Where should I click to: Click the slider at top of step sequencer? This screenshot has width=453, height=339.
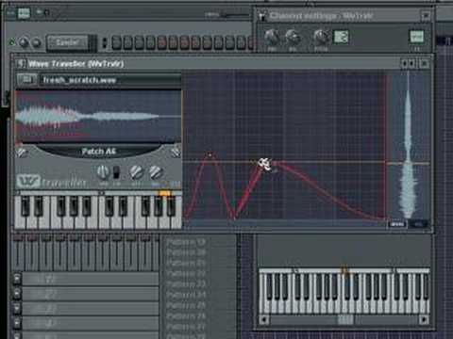click(234, 15)
